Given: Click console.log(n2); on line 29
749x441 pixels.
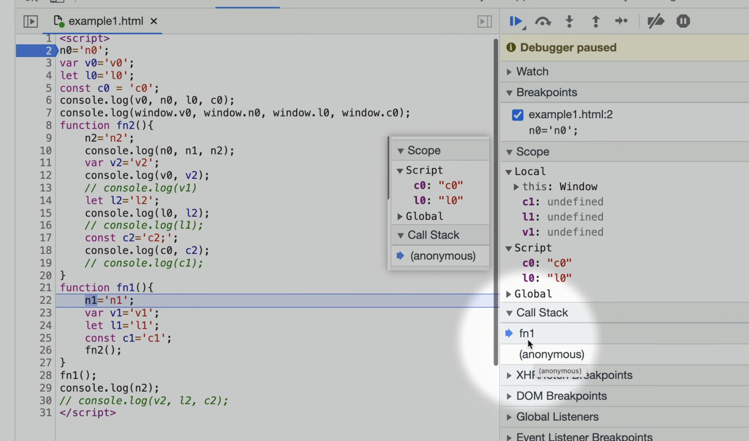Looking at the screenshot, I should (x=110, y=388).
